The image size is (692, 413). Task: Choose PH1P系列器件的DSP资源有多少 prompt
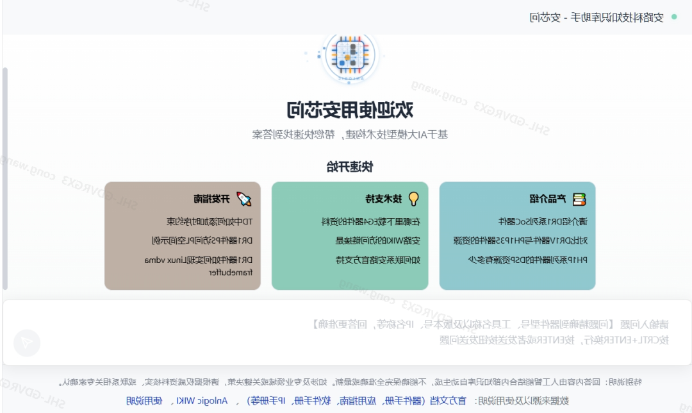[x=527, y=260]
